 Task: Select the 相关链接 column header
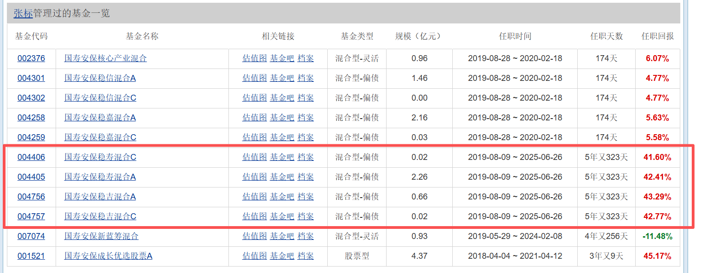tap(278, 36)
